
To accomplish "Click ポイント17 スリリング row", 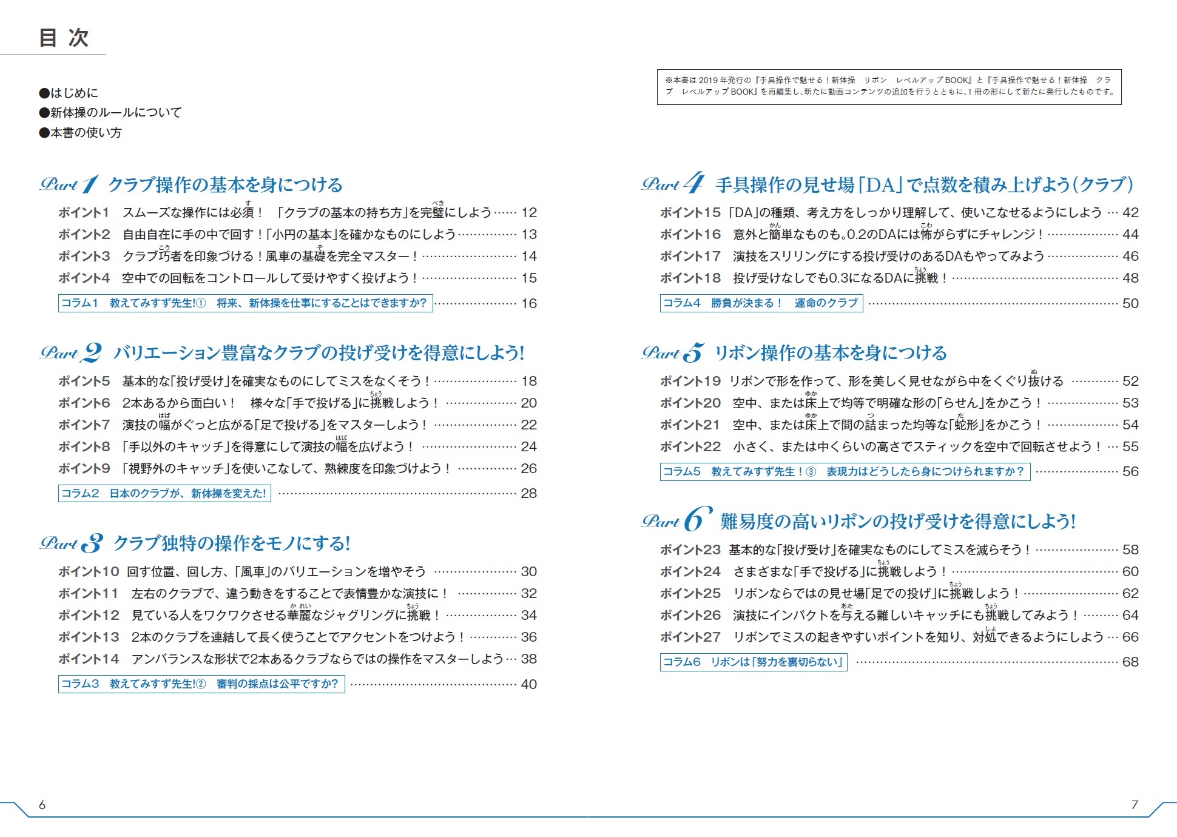I will pyautogui.click(x=899, y=256).
